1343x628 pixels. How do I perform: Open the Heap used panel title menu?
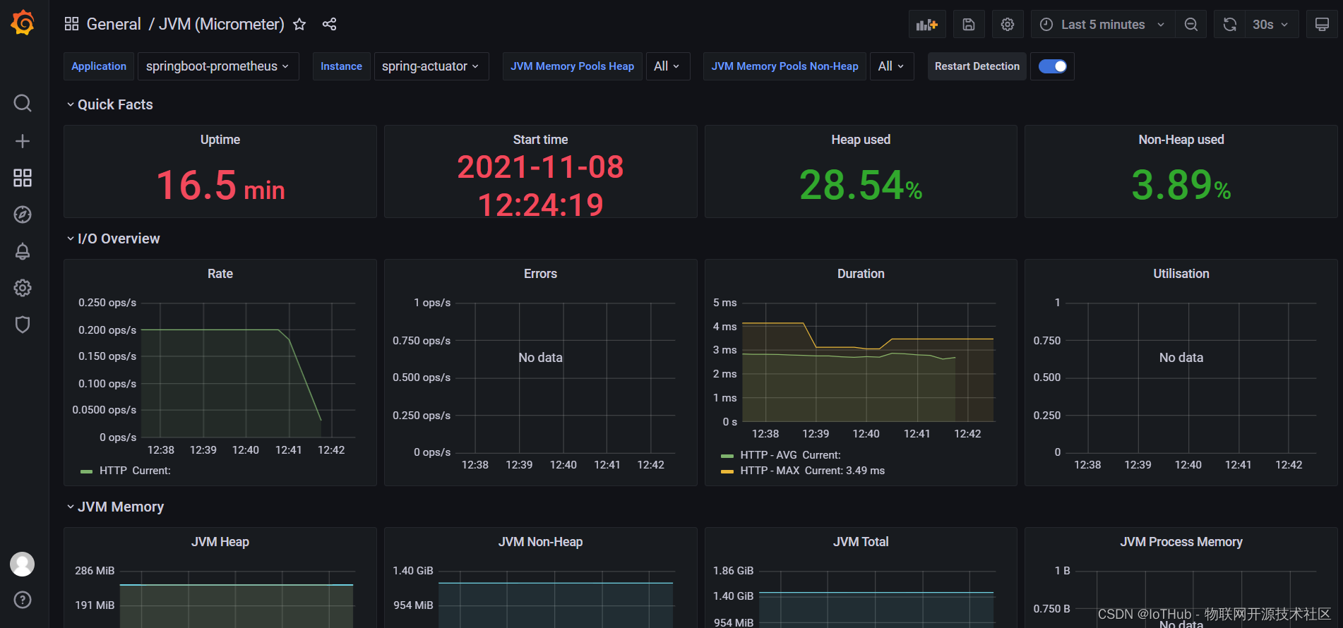[861, 140]
